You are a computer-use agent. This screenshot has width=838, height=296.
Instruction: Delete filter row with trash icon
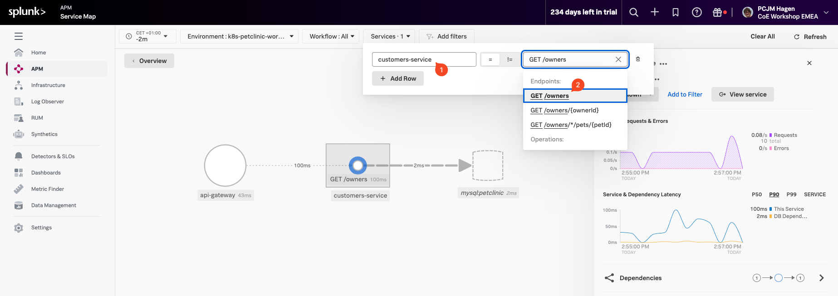pos(638,59)
